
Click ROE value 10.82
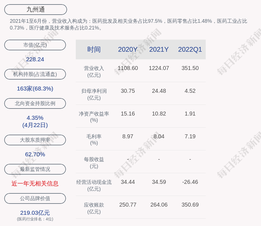tap(159, 114)
